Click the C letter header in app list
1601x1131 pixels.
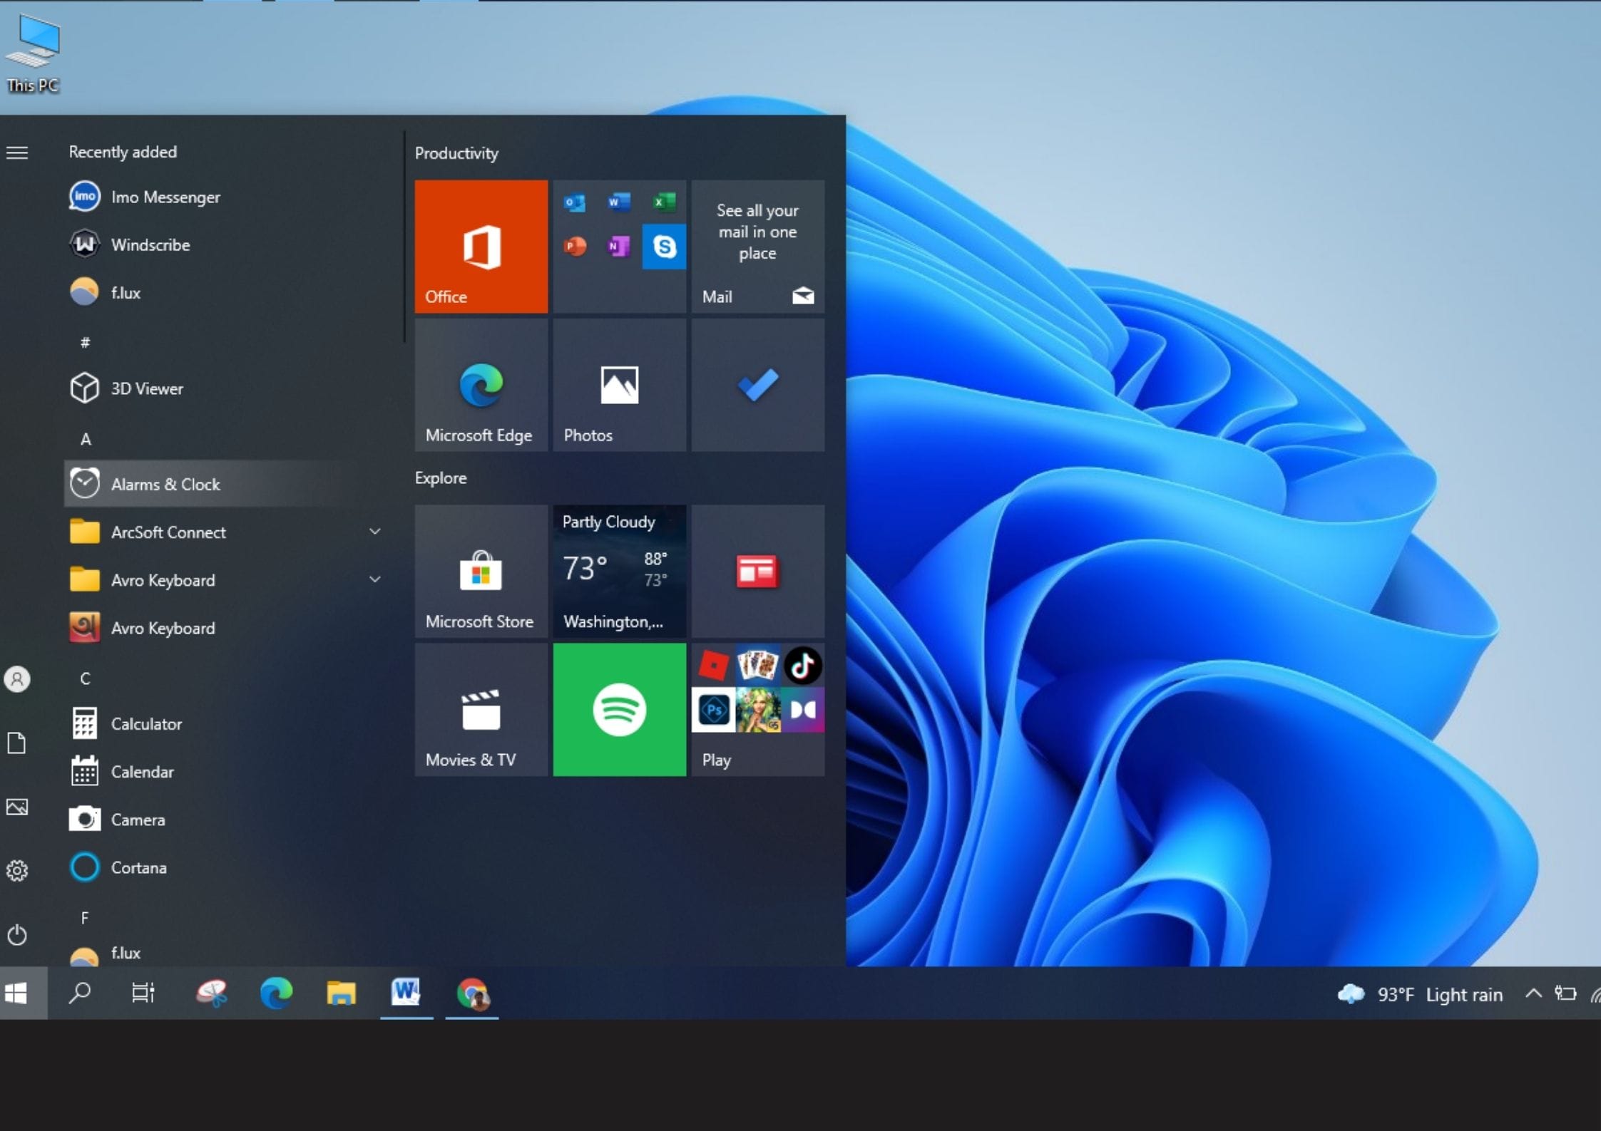pyautogui.click(x=86, y=678)
